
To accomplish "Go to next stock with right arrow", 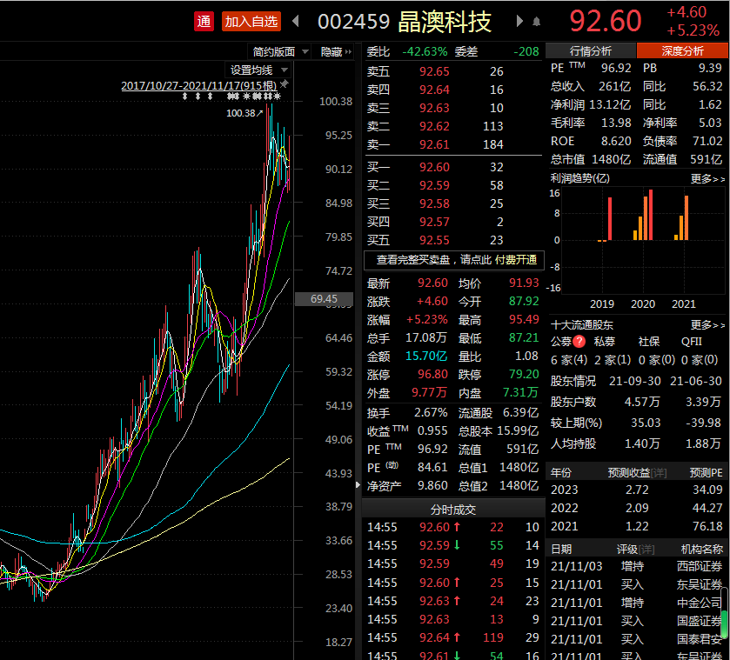I will tap(520, 21).
